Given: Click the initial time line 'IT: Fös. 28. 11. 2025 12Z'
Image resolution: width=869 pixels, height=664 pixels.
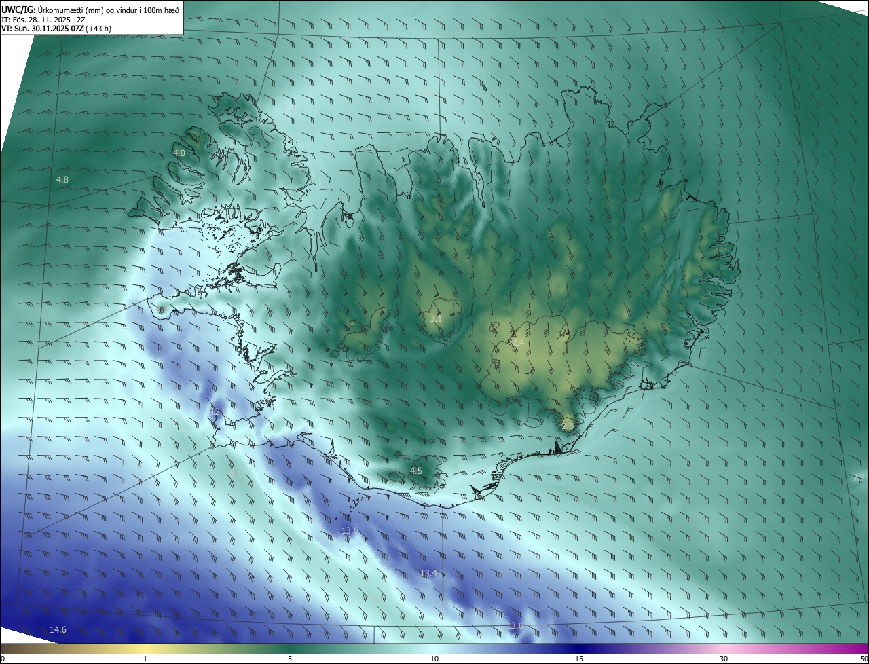Looking at the screenshot, I should pos(43,20).
